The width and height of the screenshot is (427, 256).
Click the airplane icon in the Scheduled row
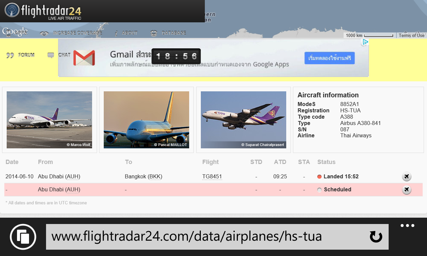pyautogui.click(x=406, y=190)
